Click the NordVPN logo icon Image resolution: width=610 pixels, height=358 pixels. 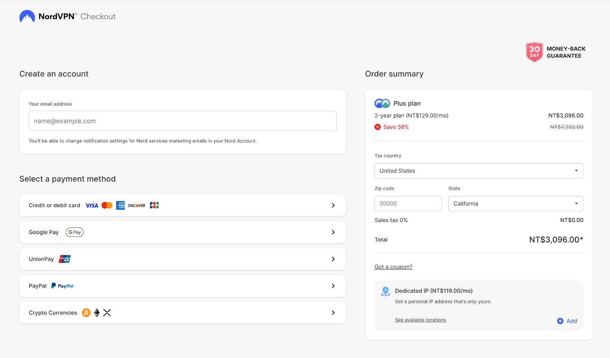(27, 16)
